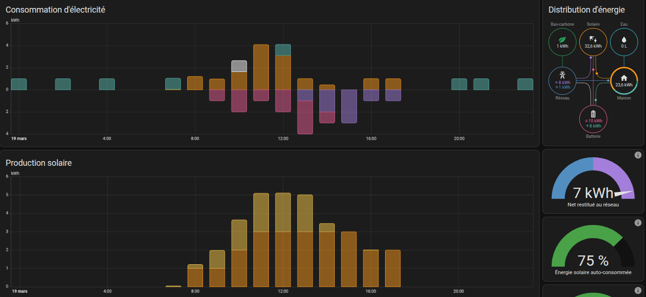The image size is (646, 297).
Task: Click the Batterie battery icon
Action: pyautogui.click(x=593, y=113)
